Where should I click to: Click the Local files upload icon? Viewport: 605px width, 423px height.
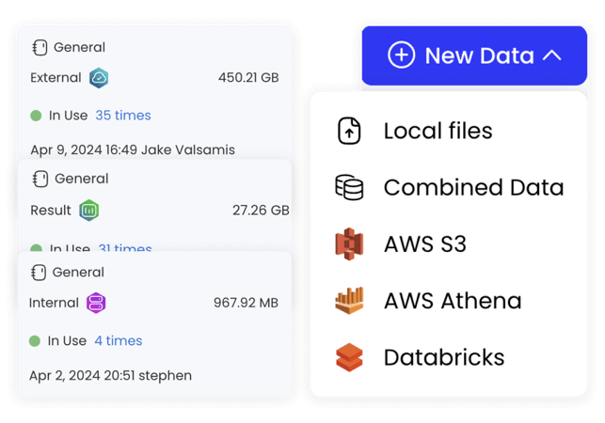pyautogui.click(x=349, y=131)
